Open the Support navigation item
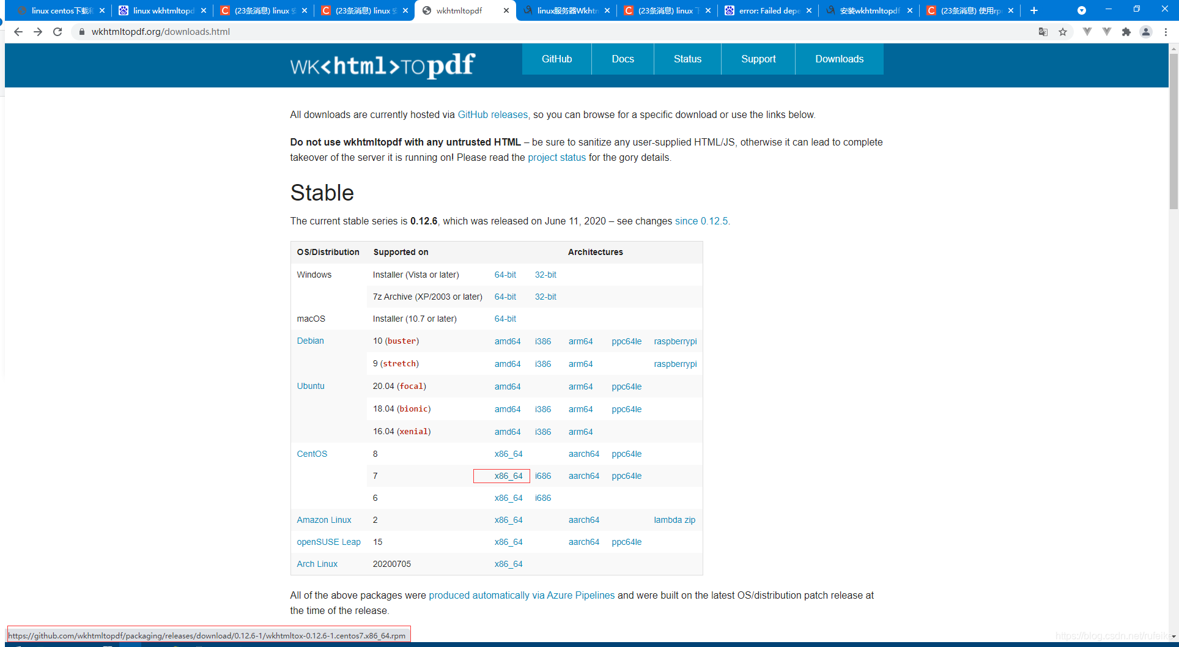This screenshot has width=1179, height=647. (758, 59)
